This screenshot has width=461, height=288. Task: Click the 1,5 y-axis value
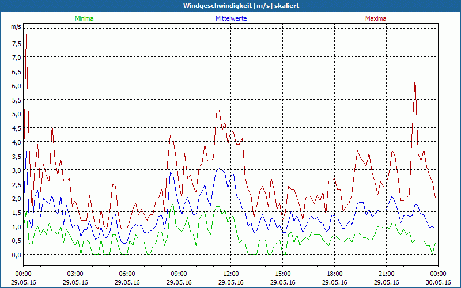17,213
